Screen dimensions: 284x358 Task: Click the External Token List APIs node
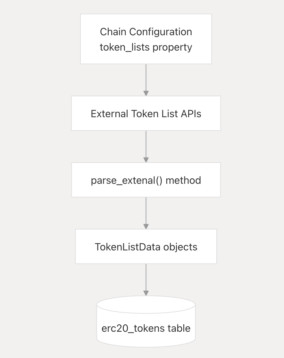pyautogui.click(x=146, y=114)
